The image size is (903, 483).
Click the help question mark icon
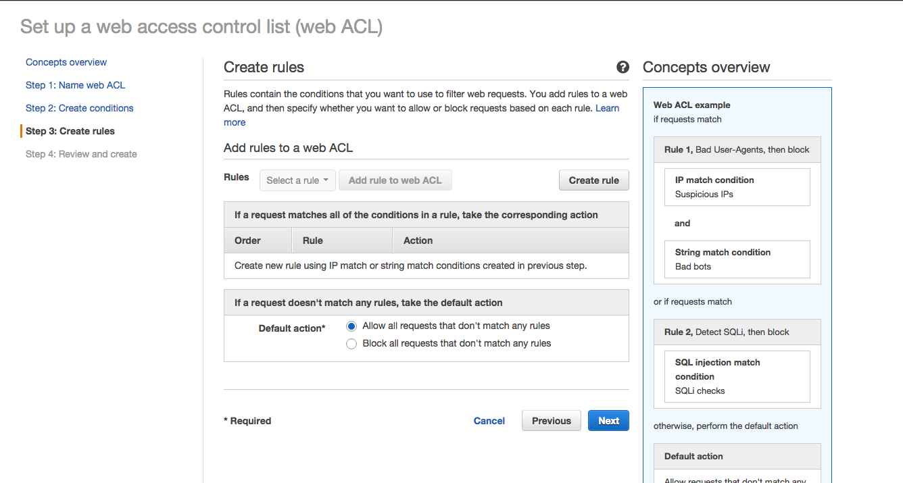coord(623,68)
